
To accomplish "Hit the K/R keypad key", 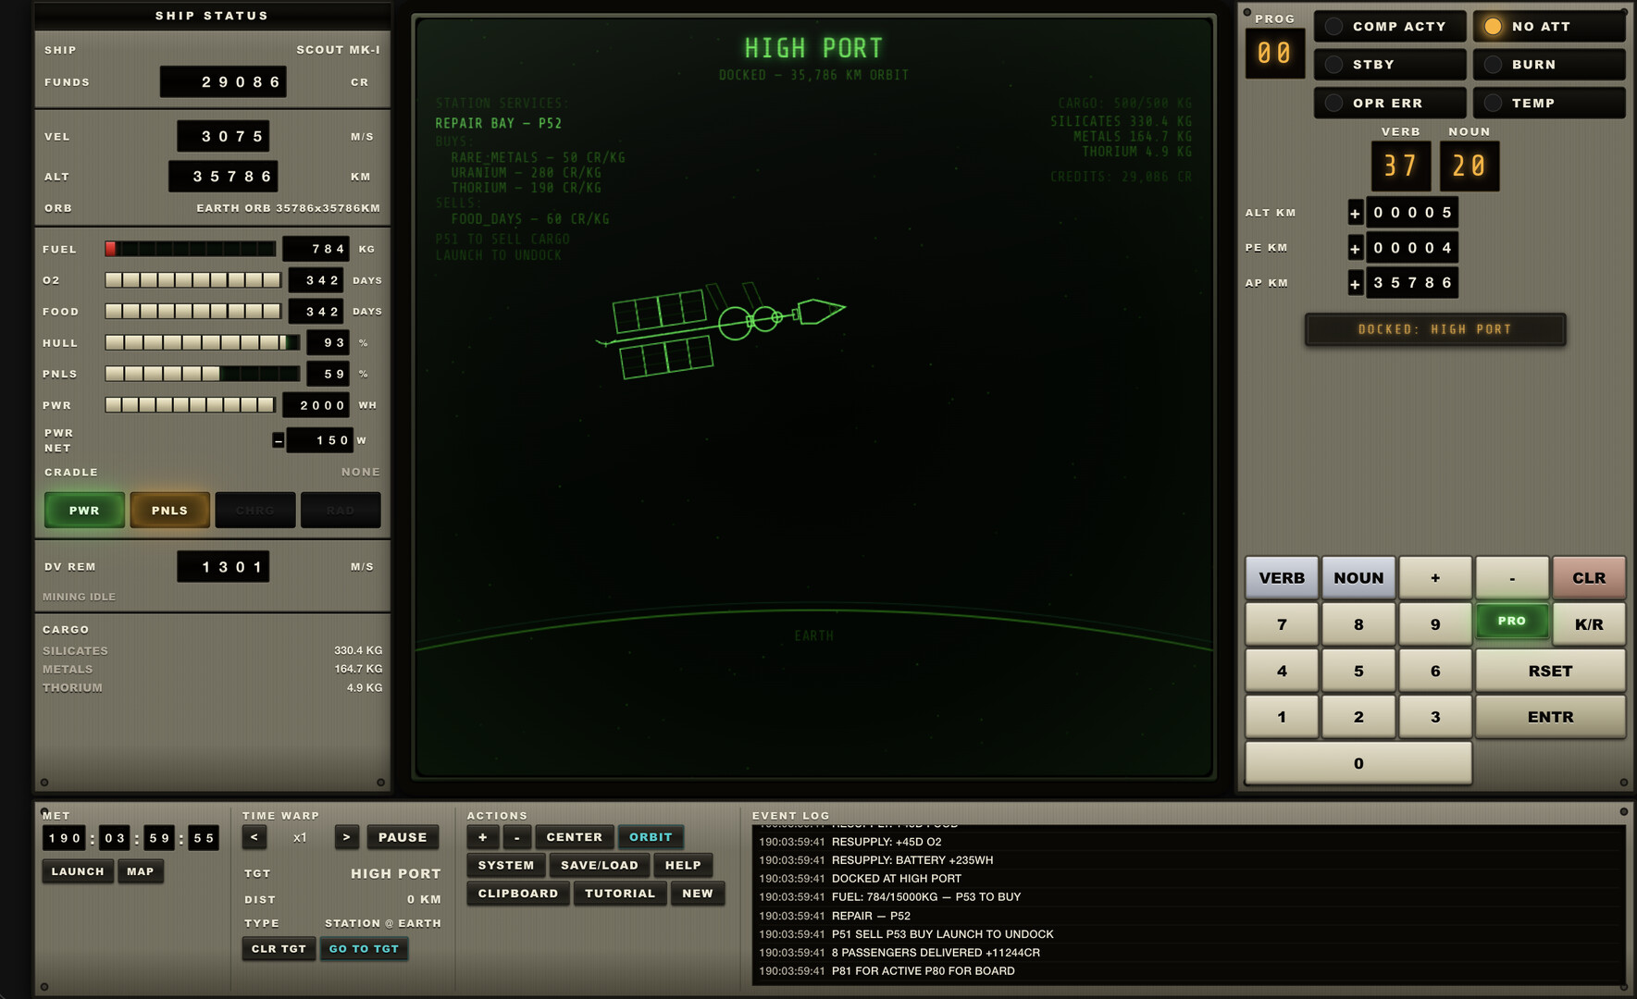I will tap(1588, 624).
